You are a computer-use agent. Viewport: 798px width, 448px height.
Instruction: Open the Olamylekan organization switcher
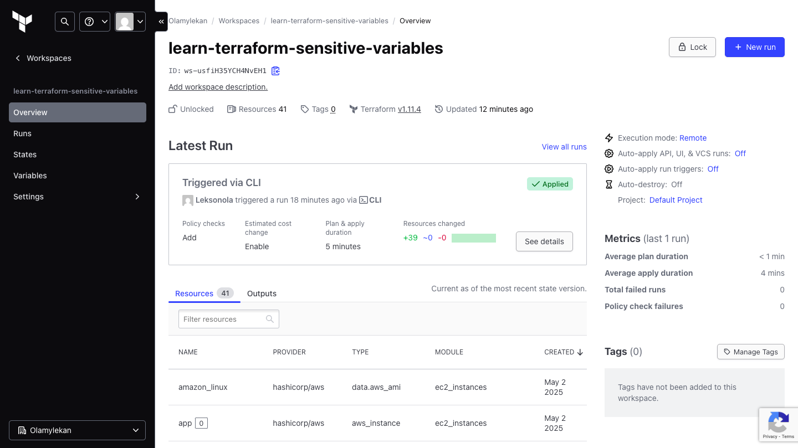(x=77, y=430)
